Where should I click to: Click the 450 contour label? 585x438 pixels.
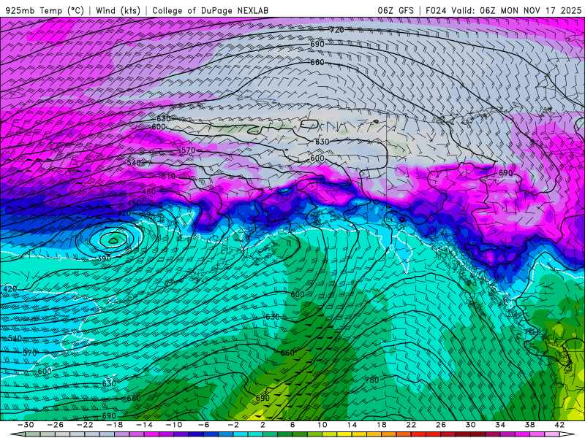[134, 203]
